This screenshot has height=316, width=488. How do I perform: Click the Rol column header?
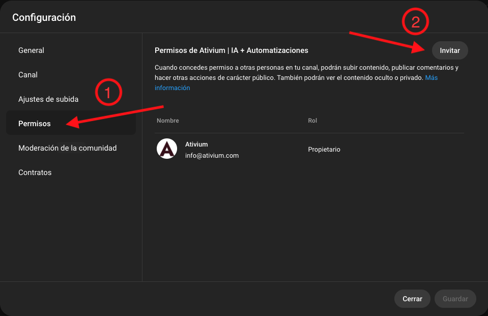point(312,121)
